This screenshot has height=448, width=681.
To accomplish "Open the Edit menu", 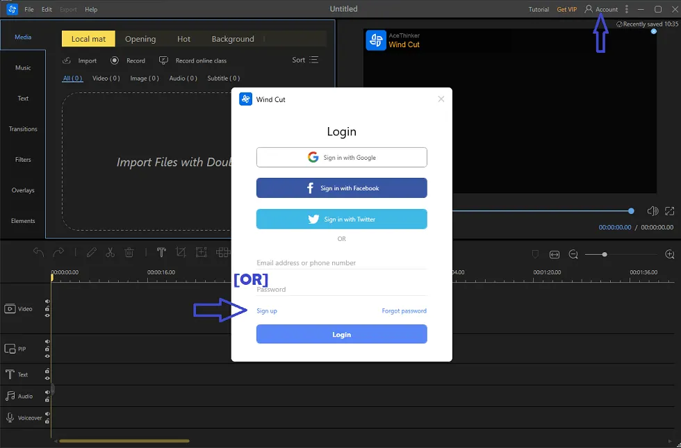I will click(47, 9).
